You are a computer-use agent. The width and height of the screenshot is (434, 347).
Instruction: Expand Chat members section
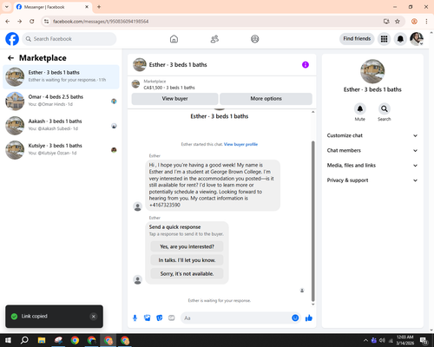click(372, 151)
